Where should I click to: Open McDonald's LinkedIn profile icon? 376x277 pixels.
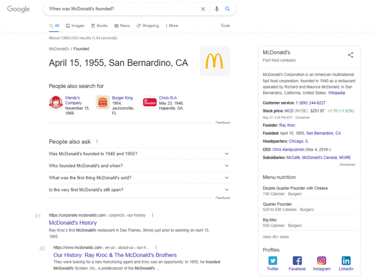click(x=346, y=260)
